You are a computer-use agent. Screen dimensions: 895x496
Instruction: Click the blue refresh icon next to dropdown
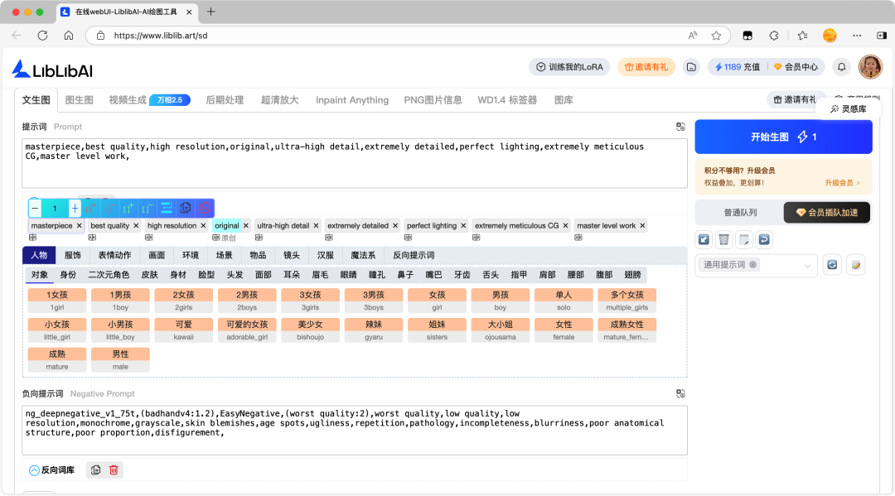click(x=832, y=265)
